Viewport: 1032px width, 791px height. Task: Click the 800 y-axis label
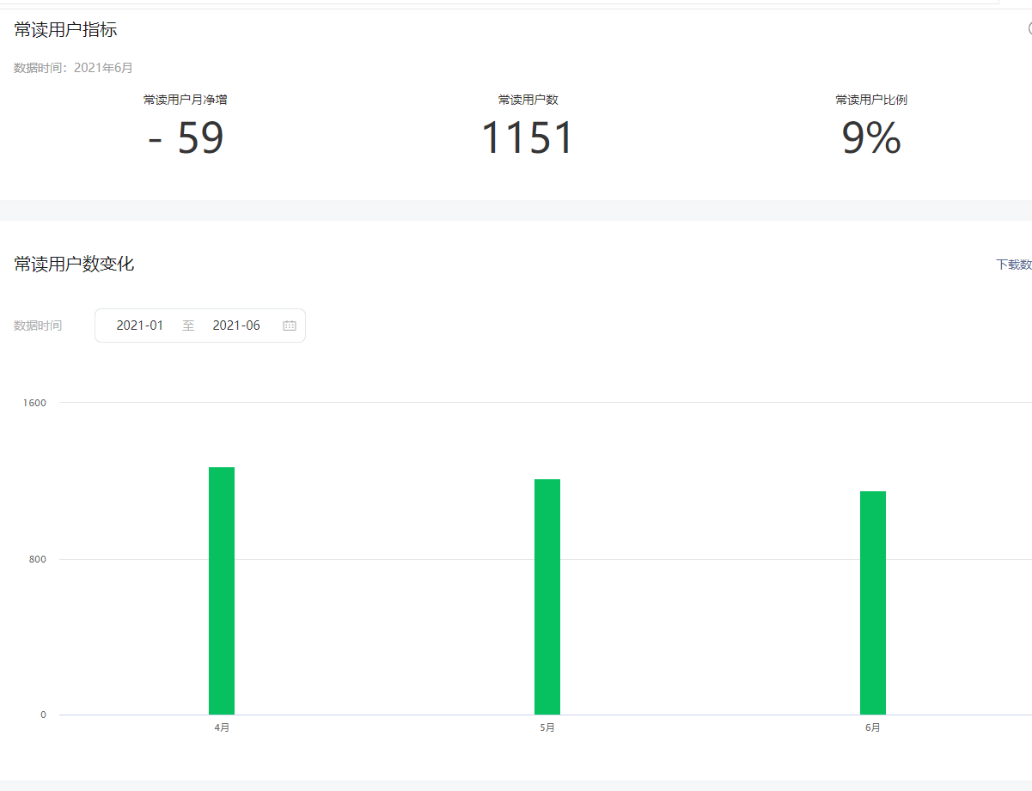coord(38,559)
